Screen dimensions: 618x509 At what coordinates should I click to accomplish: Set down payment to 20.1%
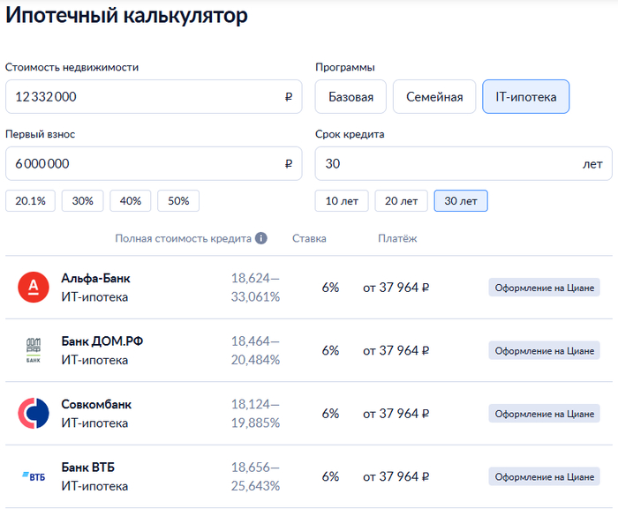(30, 201)
